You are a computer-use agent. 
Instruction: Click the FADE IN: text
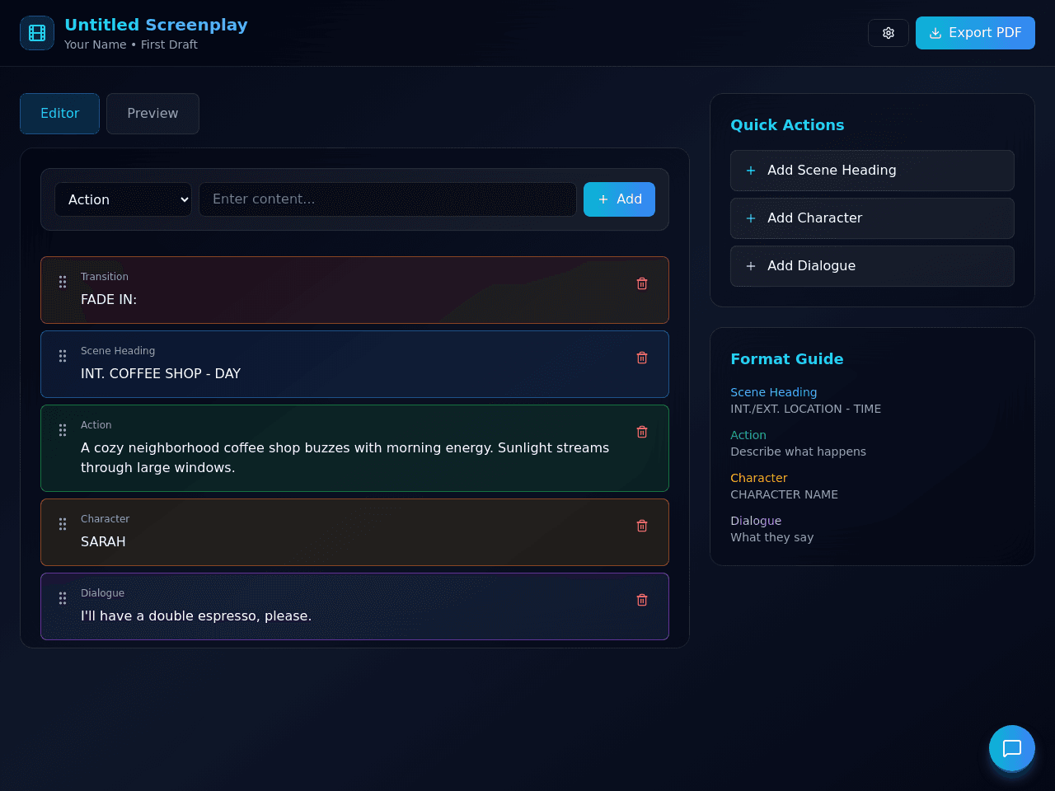click(109, 300)
